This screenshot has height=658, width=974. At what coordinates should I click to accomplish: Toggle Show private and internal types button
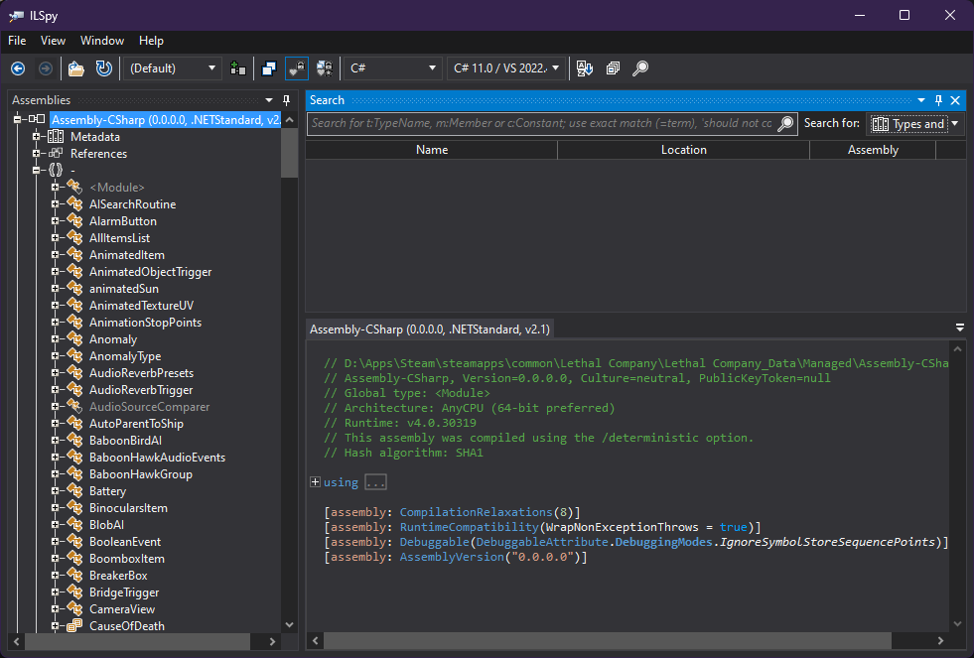click(x=296, y=68)
